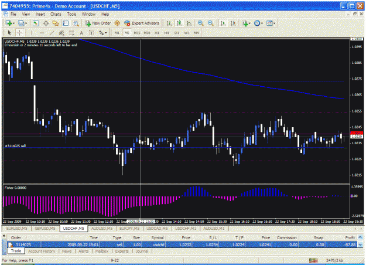
Task: Open the Charts menu
Action: [x=56, y=14]
